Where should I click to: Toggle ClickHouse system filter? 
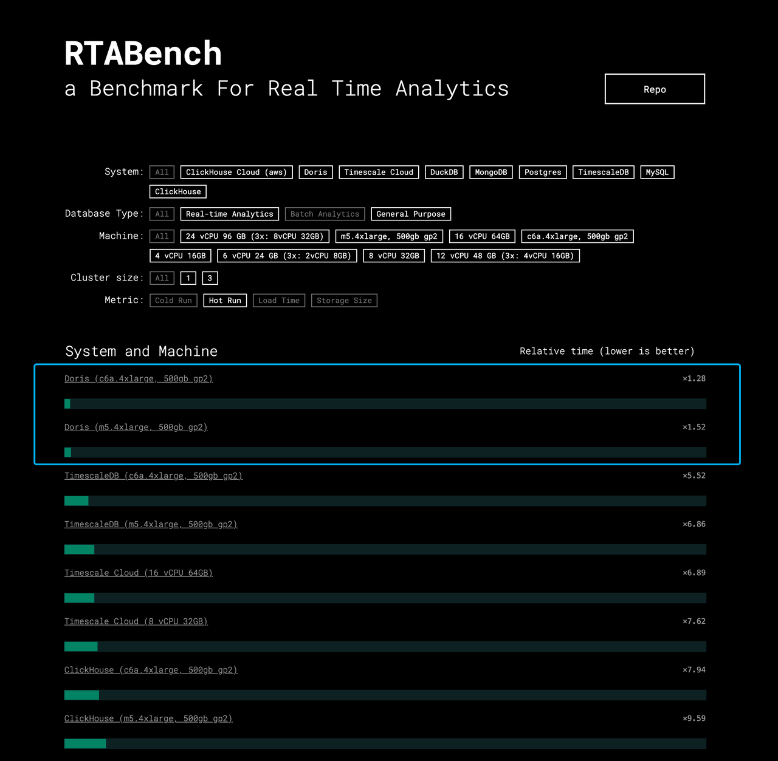click(178, 191)
